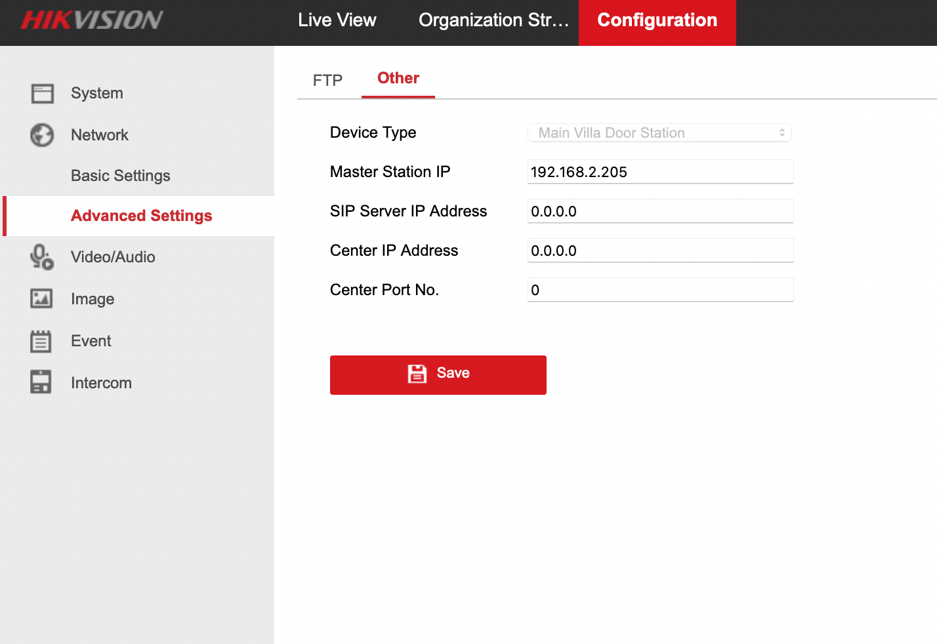
Task: Switch to the FTP tab
Action: pos(327,80)
